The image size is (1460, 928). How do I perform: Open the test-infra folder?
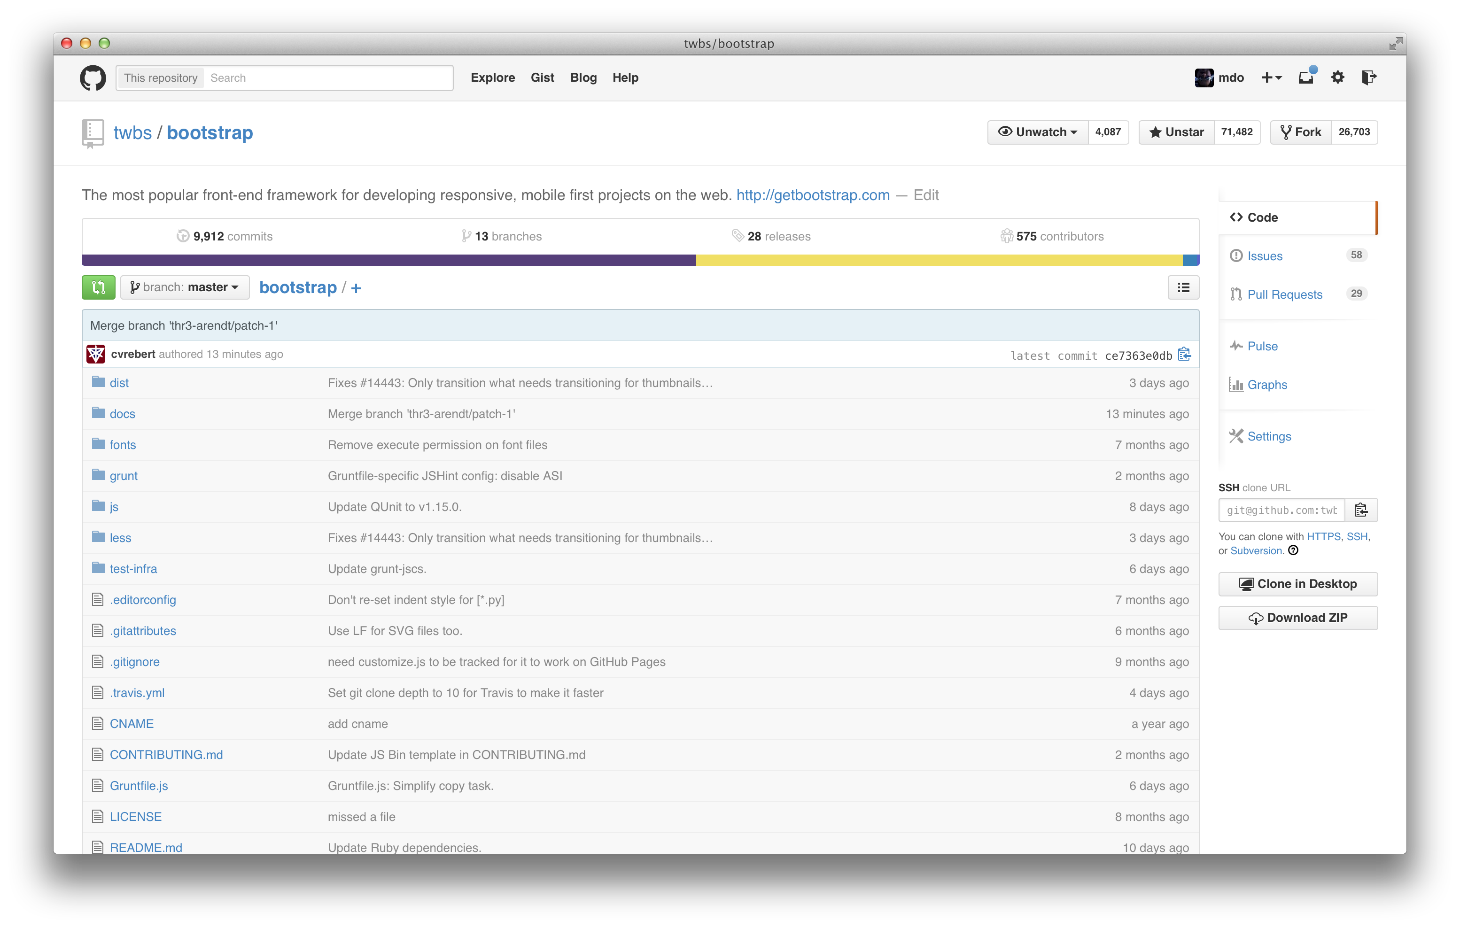coord(133,569)
